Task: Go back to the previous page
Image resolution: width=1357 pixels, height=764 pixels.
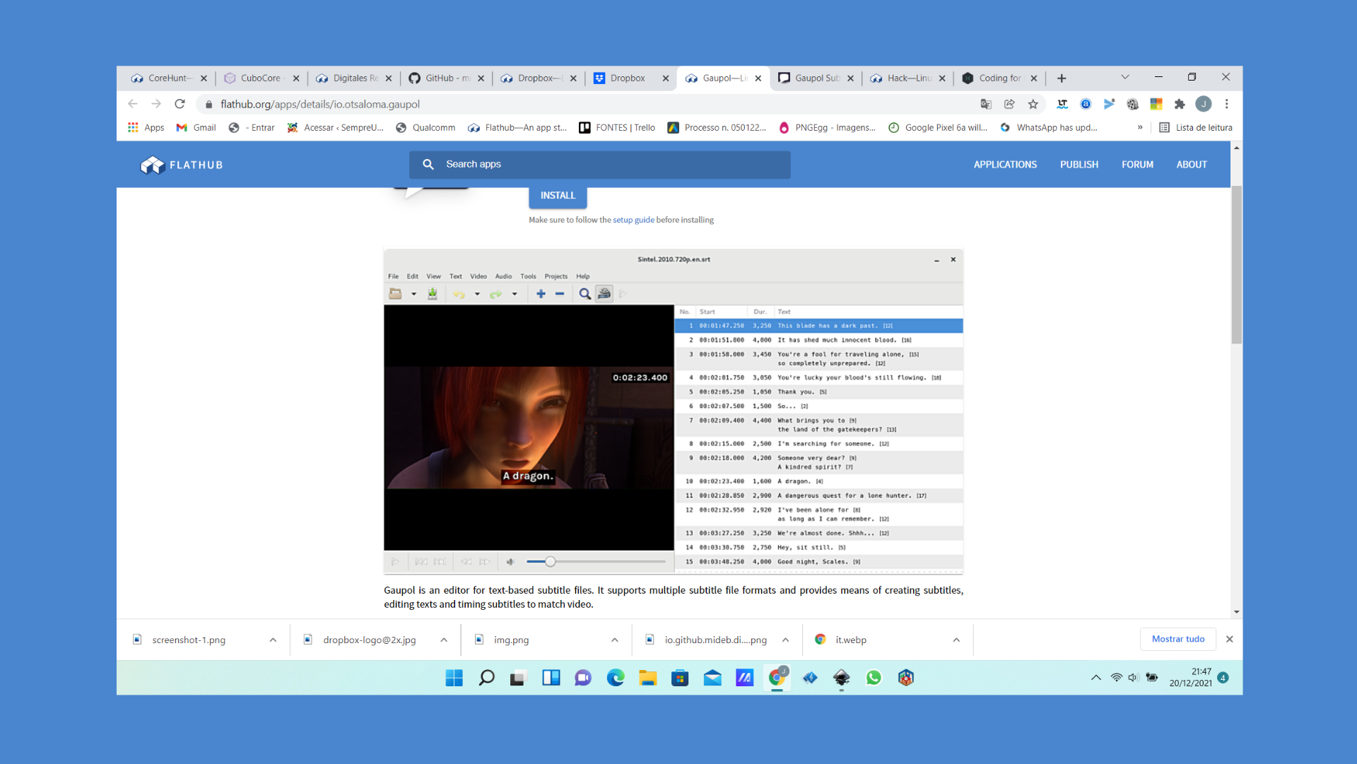Action: point(133,104)
